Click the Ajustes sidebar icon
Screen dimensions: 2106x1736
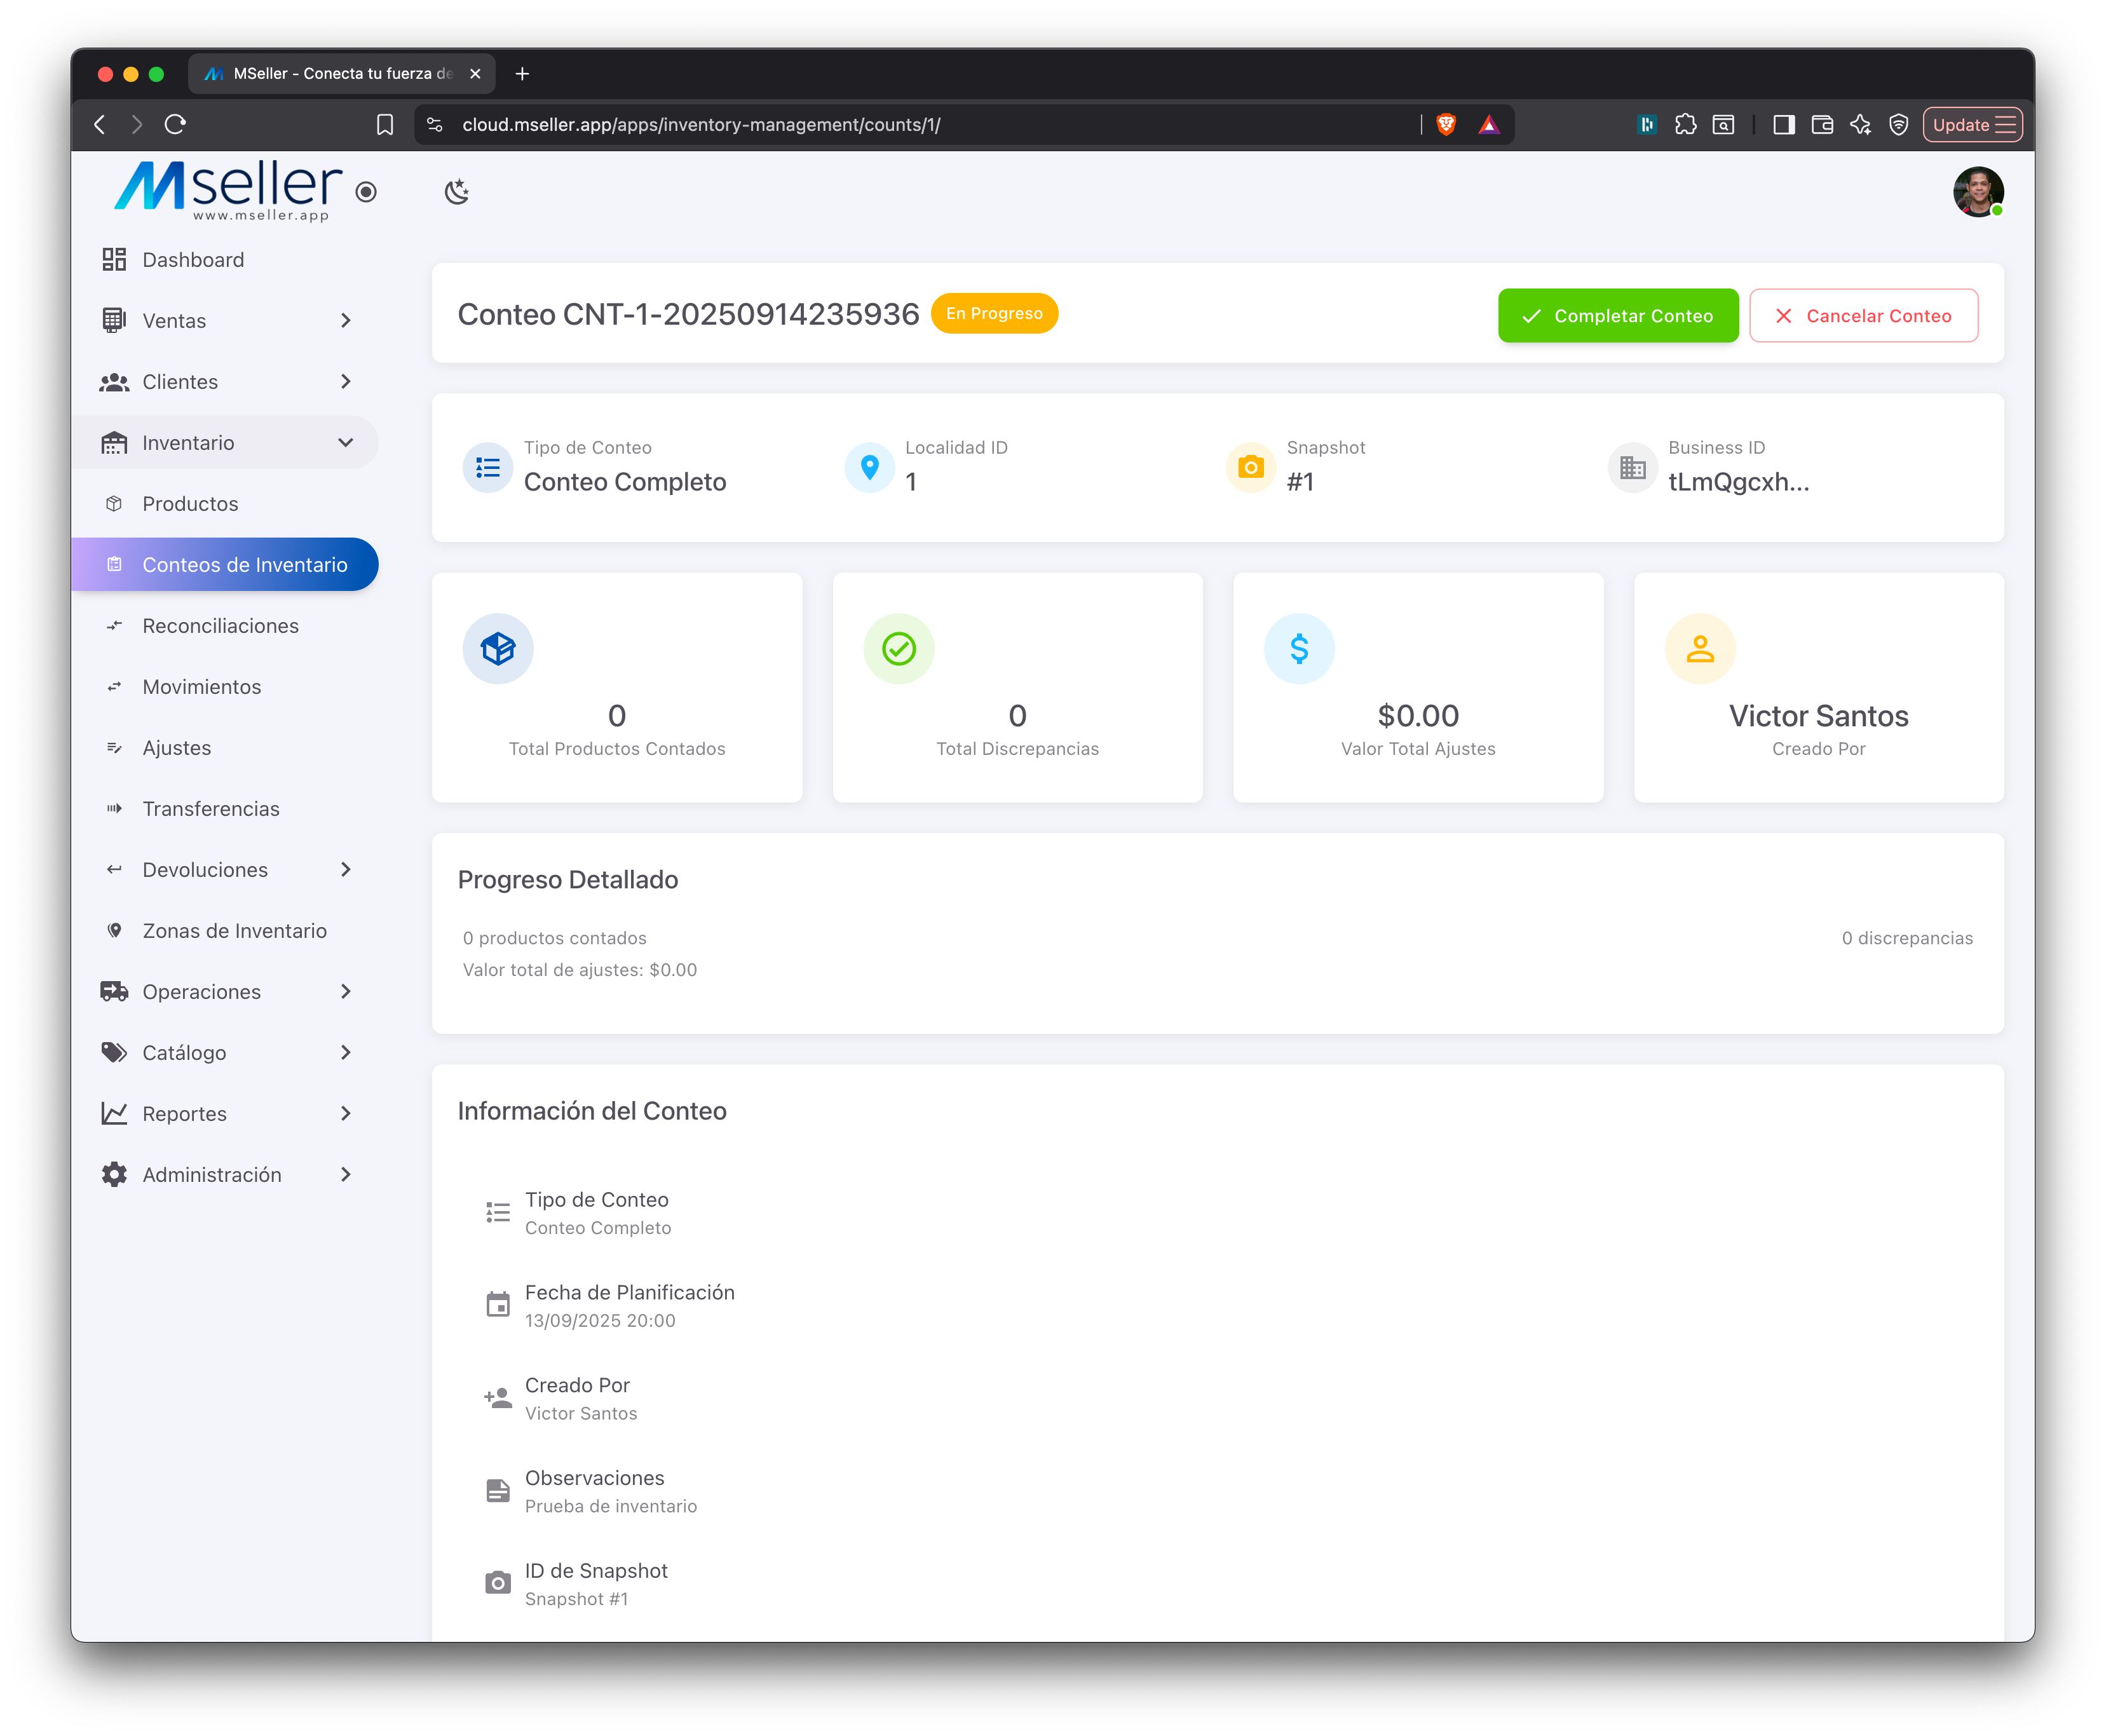(115, 748)
